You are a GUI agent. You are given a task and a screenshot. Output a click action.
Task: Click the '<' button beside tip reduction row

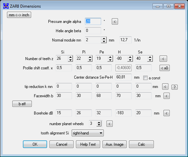[165, 87]
